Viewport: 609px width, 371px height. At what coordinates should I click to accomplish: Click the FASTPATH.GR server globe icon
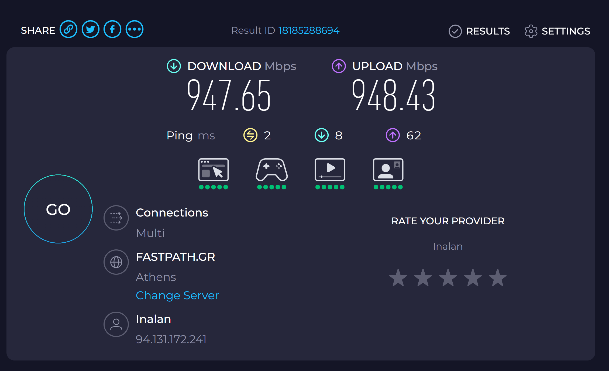116,262
